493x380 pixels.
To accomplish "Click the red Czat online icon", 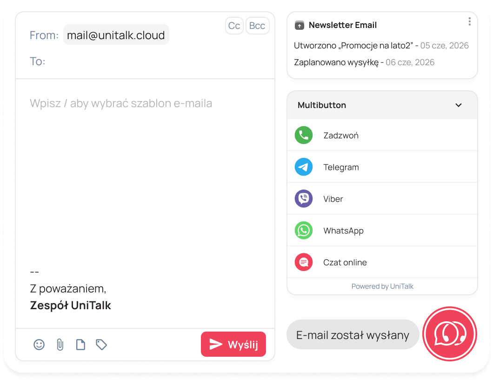I will 304,262.
